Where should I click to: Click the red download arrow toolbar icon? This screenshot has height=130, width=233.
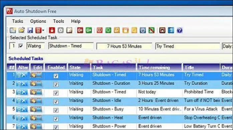[x=52, y=30]
